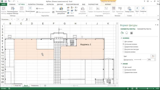Screen dimensions: 160x90
Task: Select Fill & Line icon in Format Shape pane
Action: point(122,33)
